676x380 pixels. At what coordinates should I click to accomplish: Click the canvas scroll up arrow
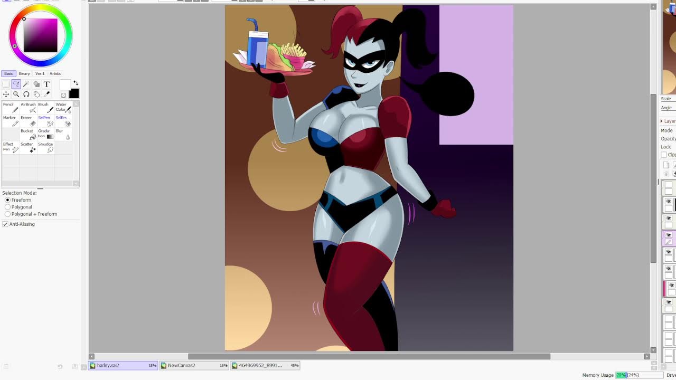[653, 7]
